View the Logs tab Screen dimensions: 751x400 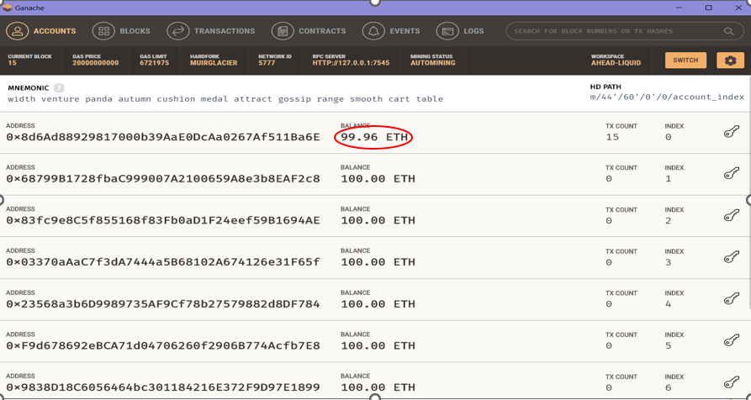pos(460,31)
